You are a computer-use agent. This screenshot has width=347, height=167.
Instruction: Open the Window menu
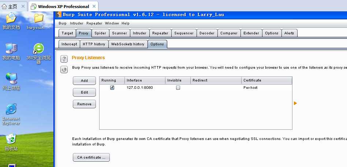point(112,23)
